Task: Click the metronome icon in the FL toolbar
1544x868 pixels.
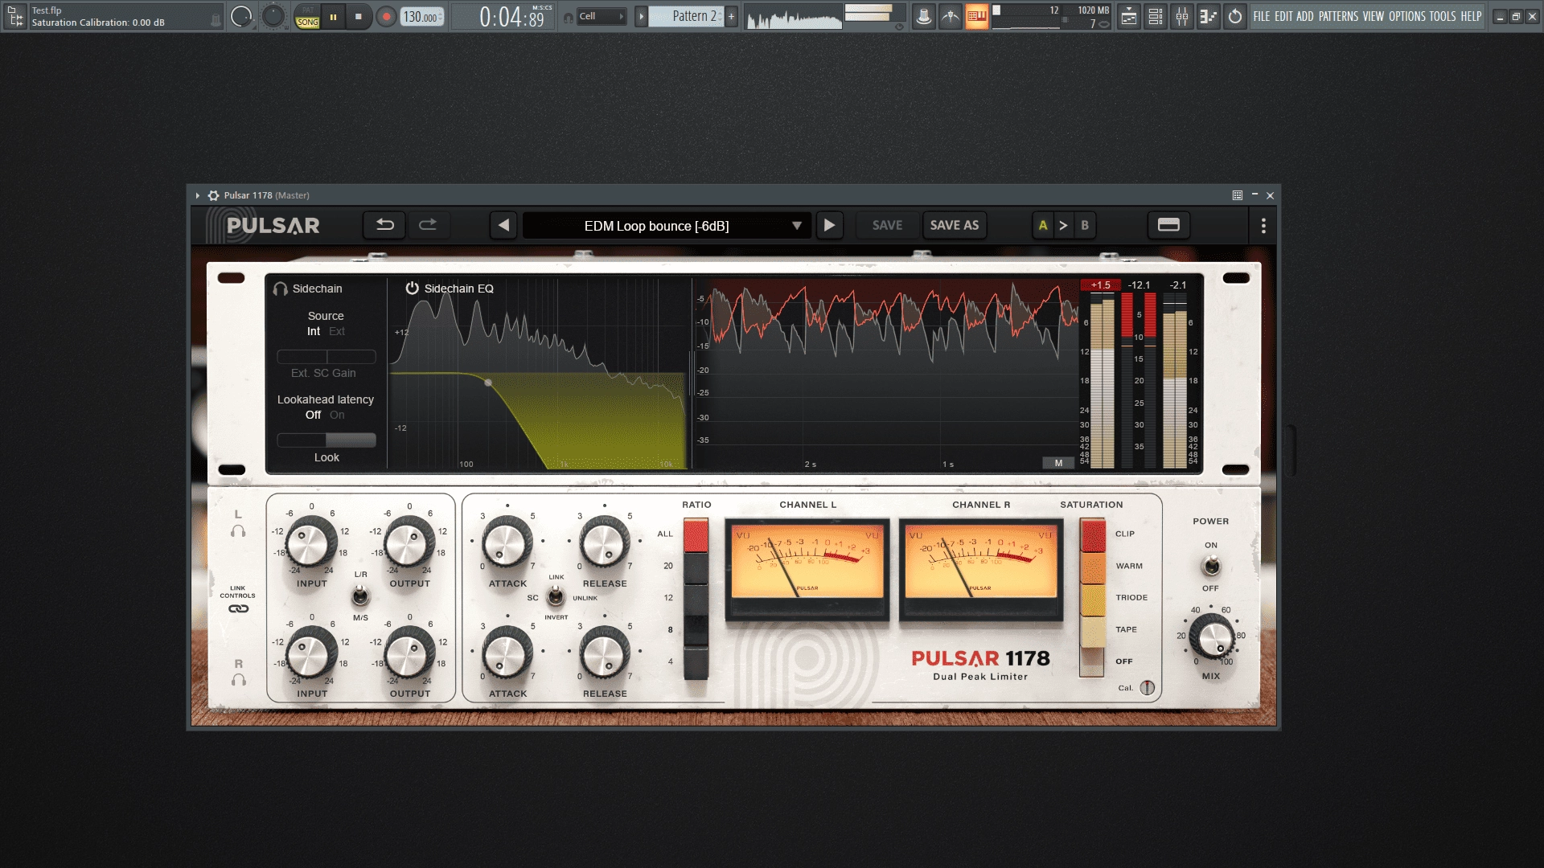Action: click(924, 16)
